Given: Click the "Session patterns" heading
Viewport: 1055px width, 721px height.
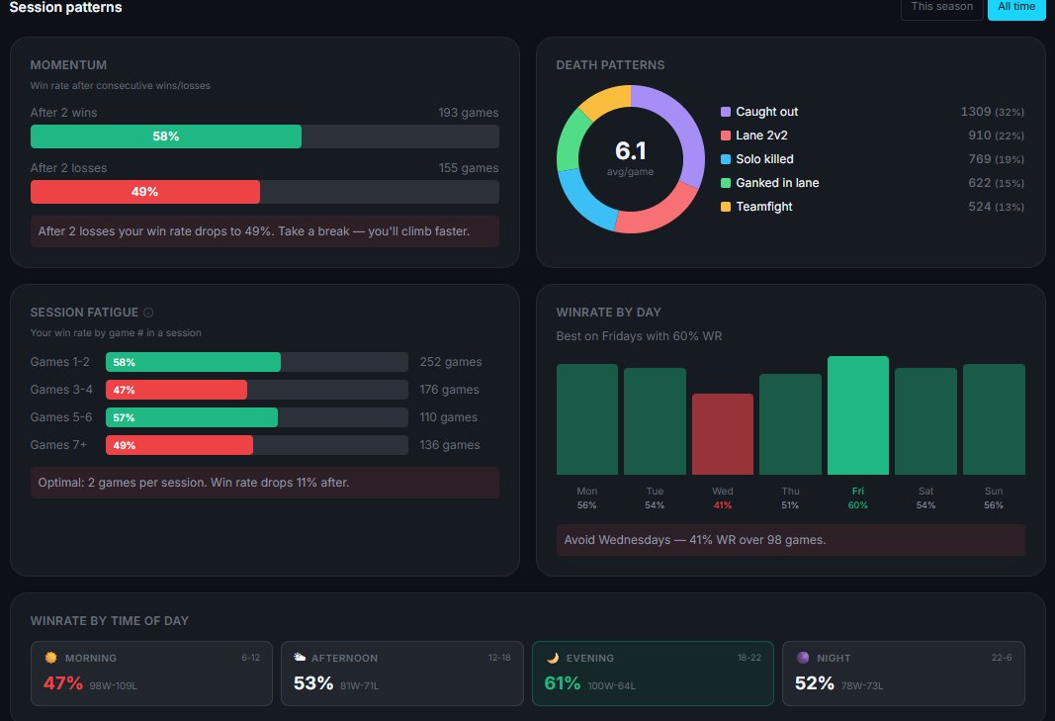Looking at the screenshot, I should pos(66,7).
